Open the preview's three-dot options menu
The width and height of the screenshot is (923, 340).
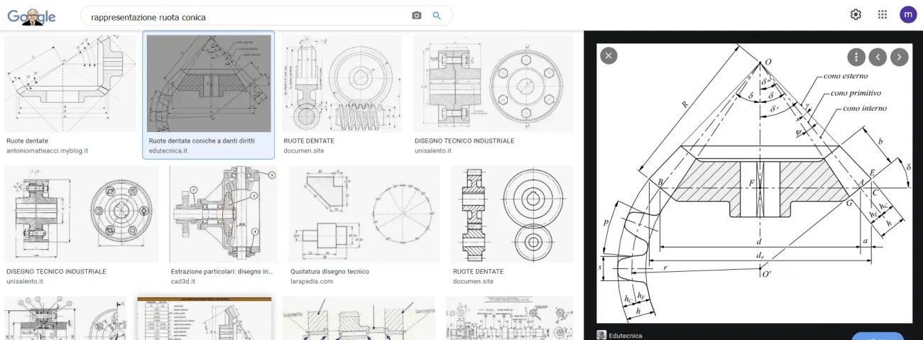point(856,57)
